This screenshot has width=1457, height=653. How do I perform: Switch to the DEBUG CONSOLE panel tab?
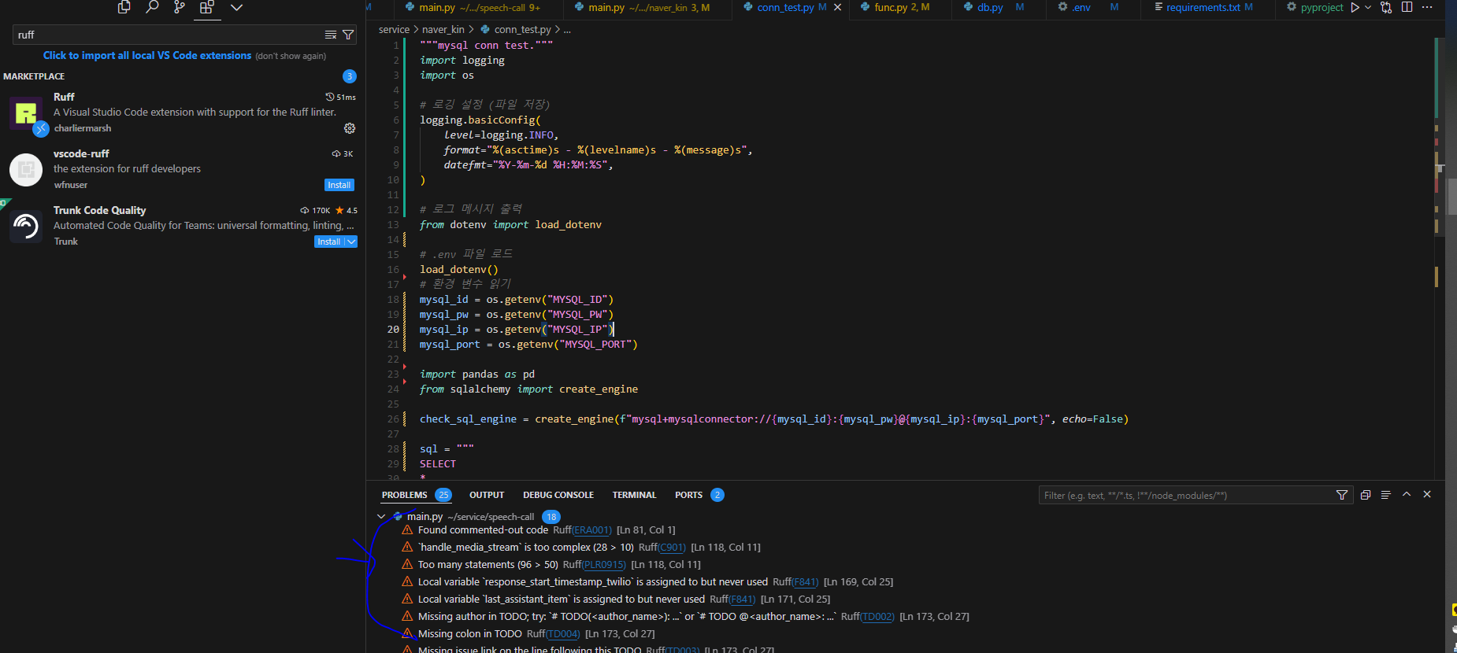click(x=558, y=495)
